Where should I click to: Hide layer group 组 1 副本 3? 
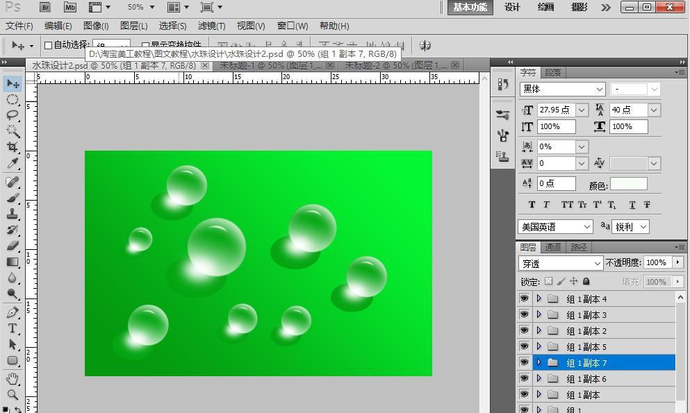[524, 314]
